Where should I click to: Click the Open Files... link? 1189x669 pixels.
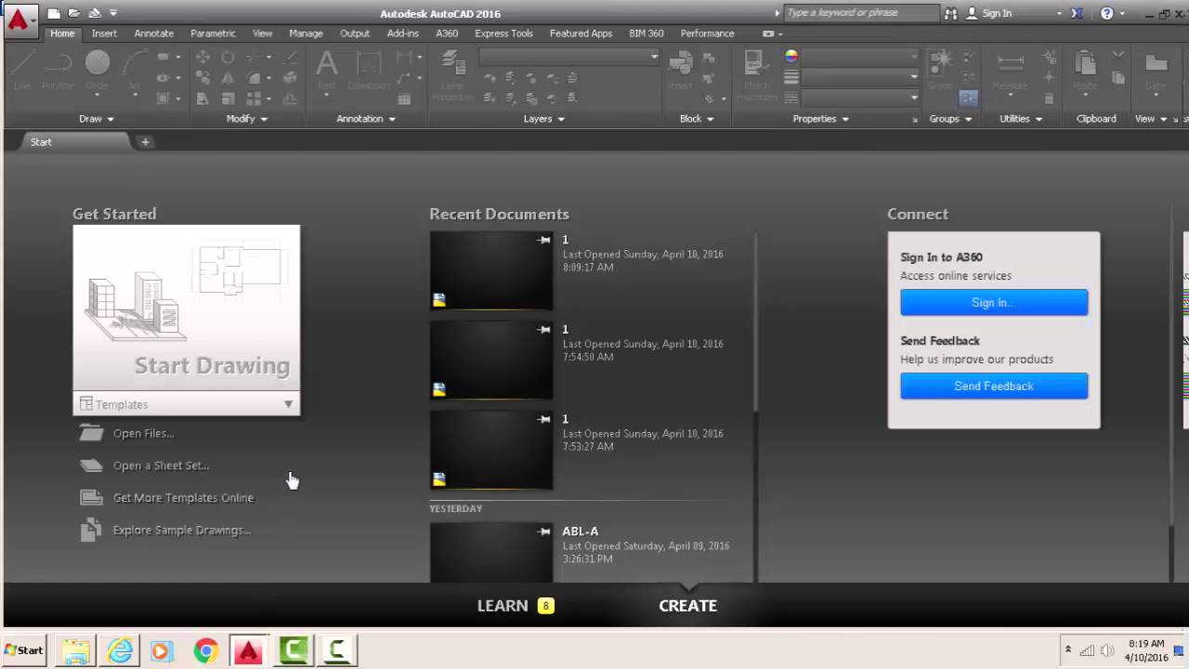click(x=143, y=433)
